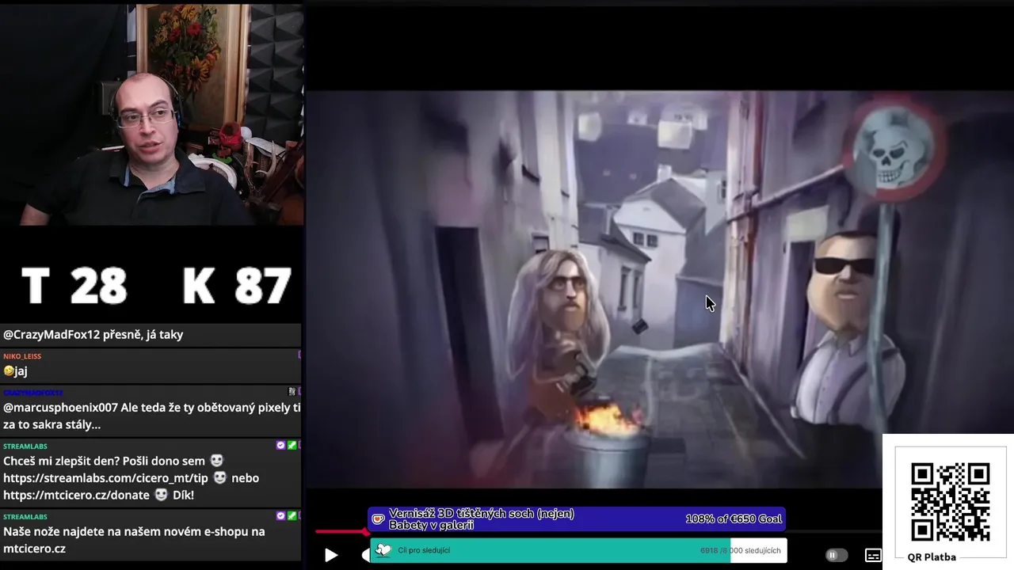Click the QR Platba code image

[950, 502]
